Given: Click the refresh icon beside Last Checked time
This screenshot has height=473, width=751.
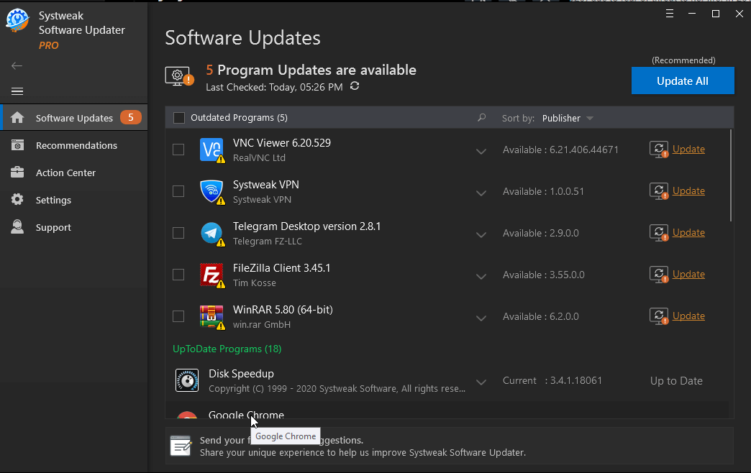Looking at the screenshot, I should pos(353,85).
